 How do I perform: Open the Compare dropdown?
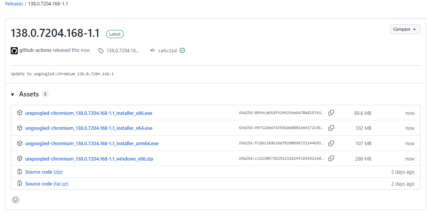coord(405,29)
